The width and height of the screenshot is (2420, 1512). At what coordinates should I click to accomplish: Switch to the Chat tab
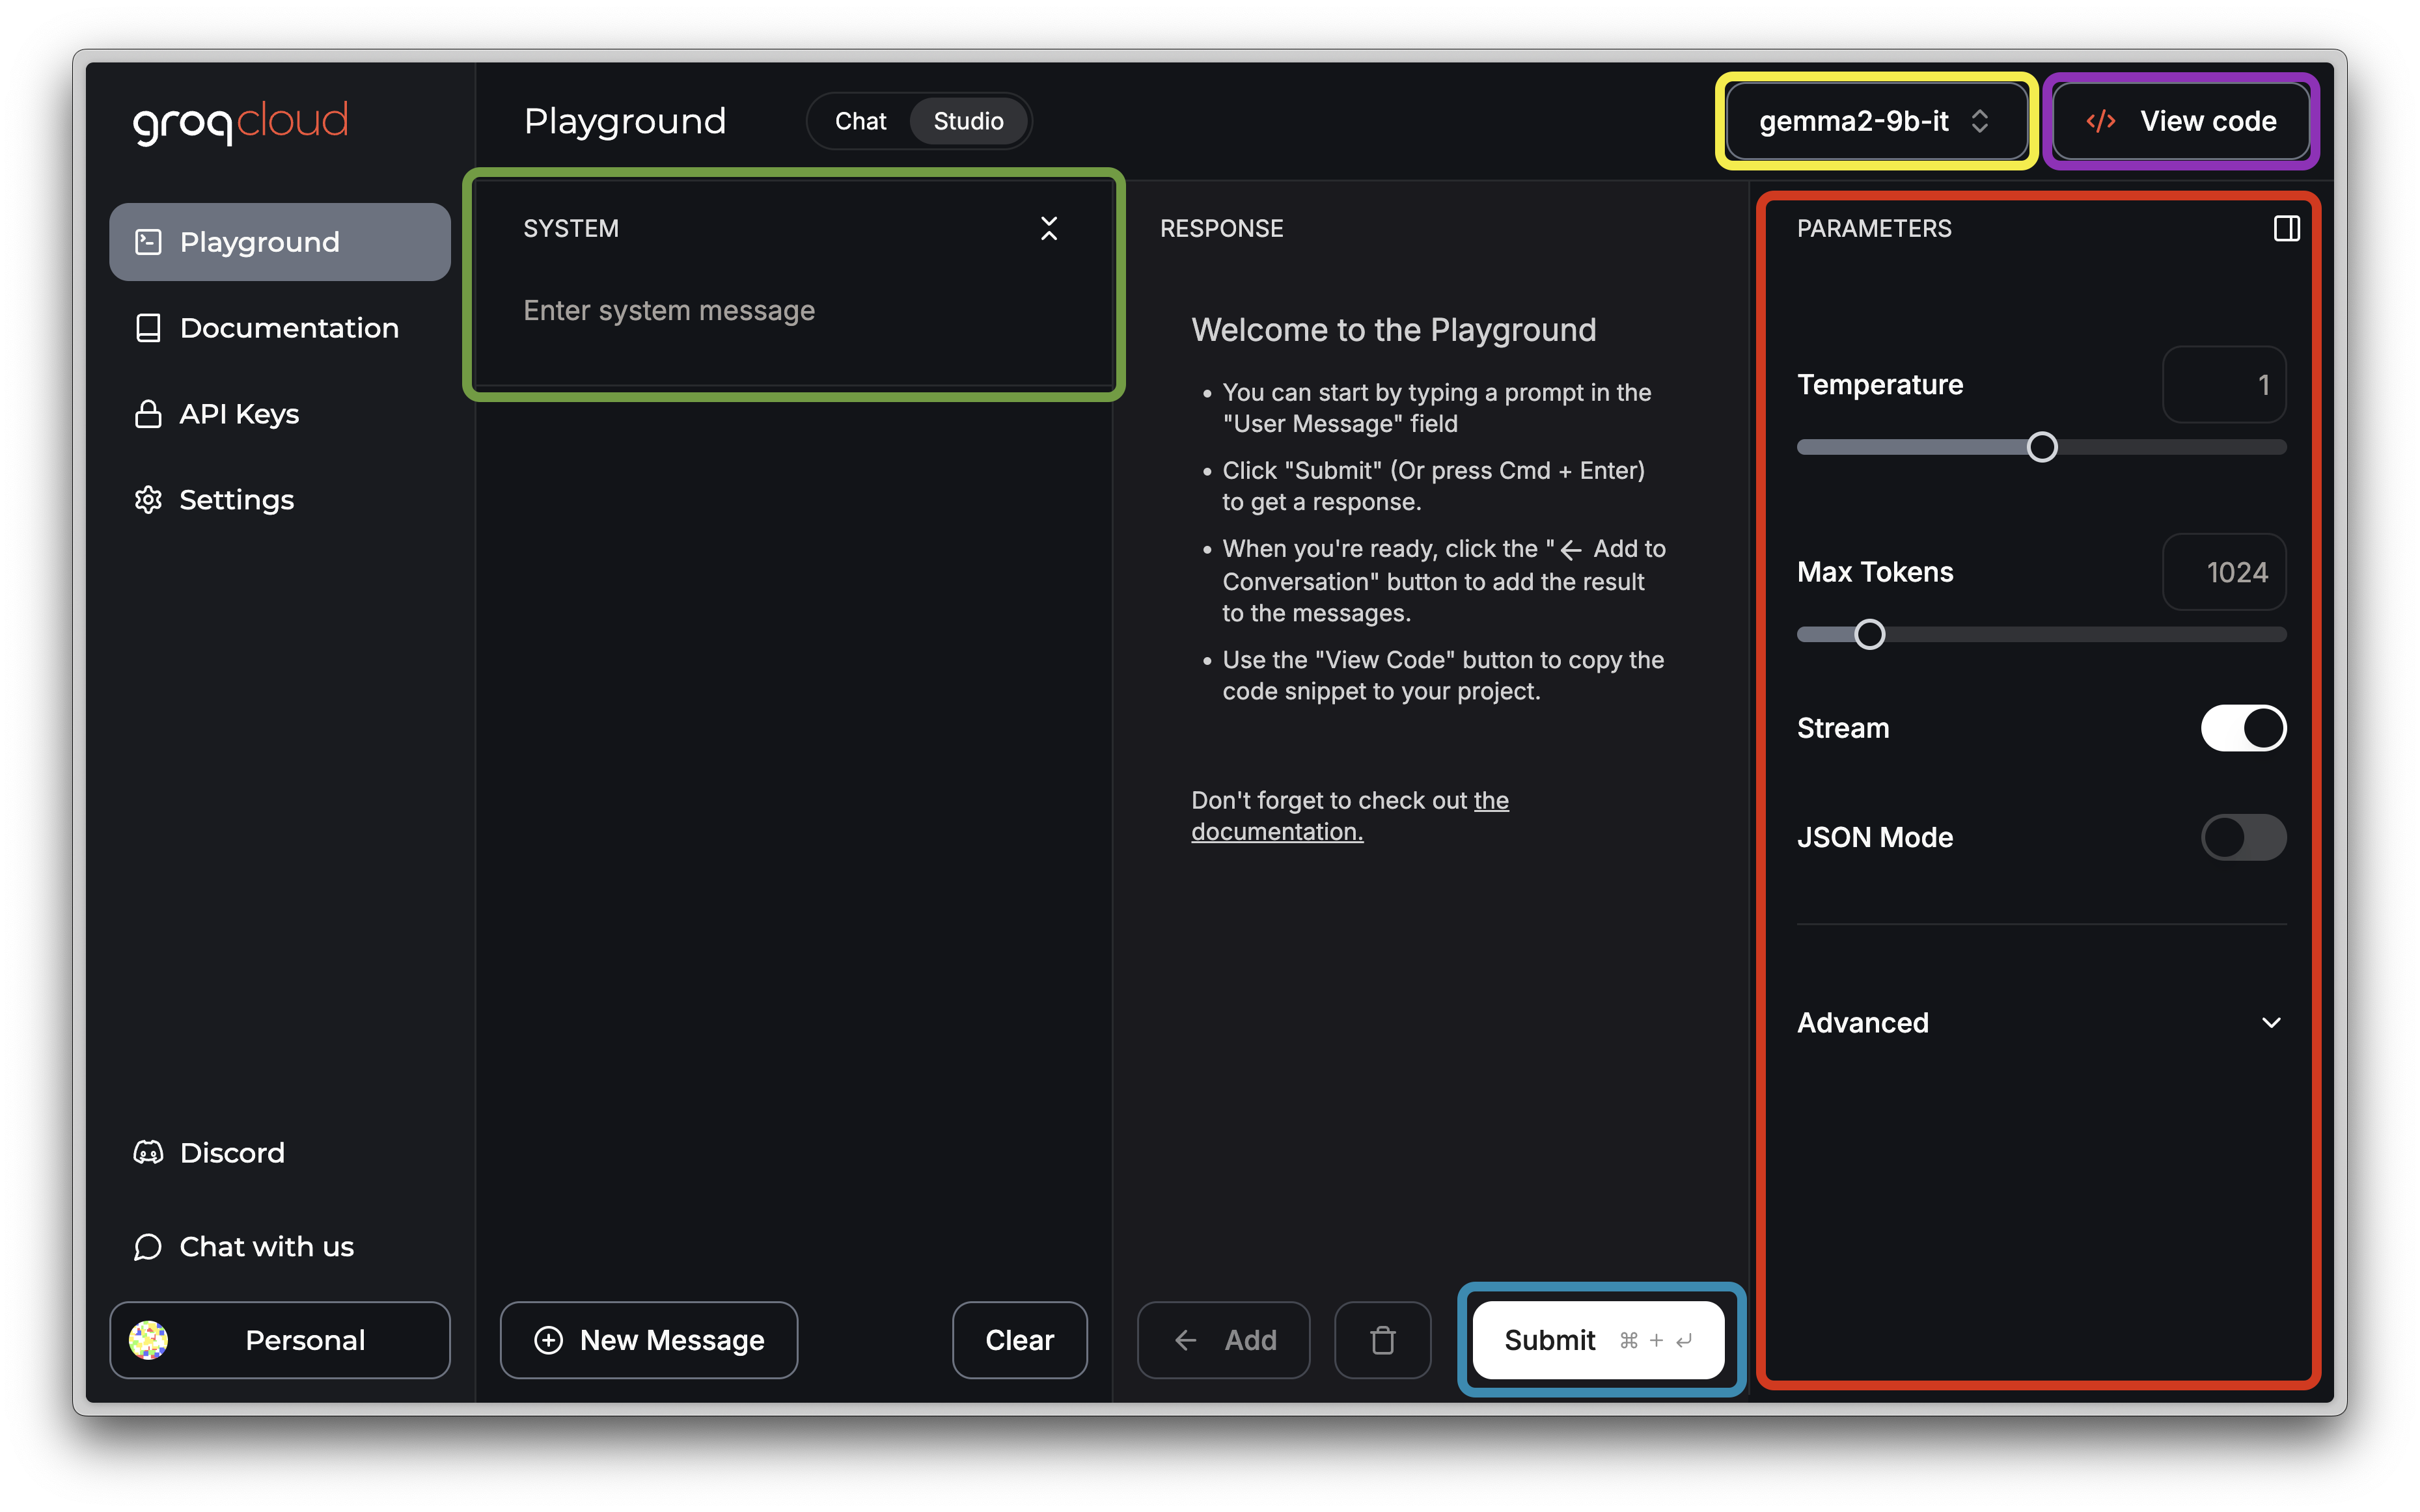860,122
